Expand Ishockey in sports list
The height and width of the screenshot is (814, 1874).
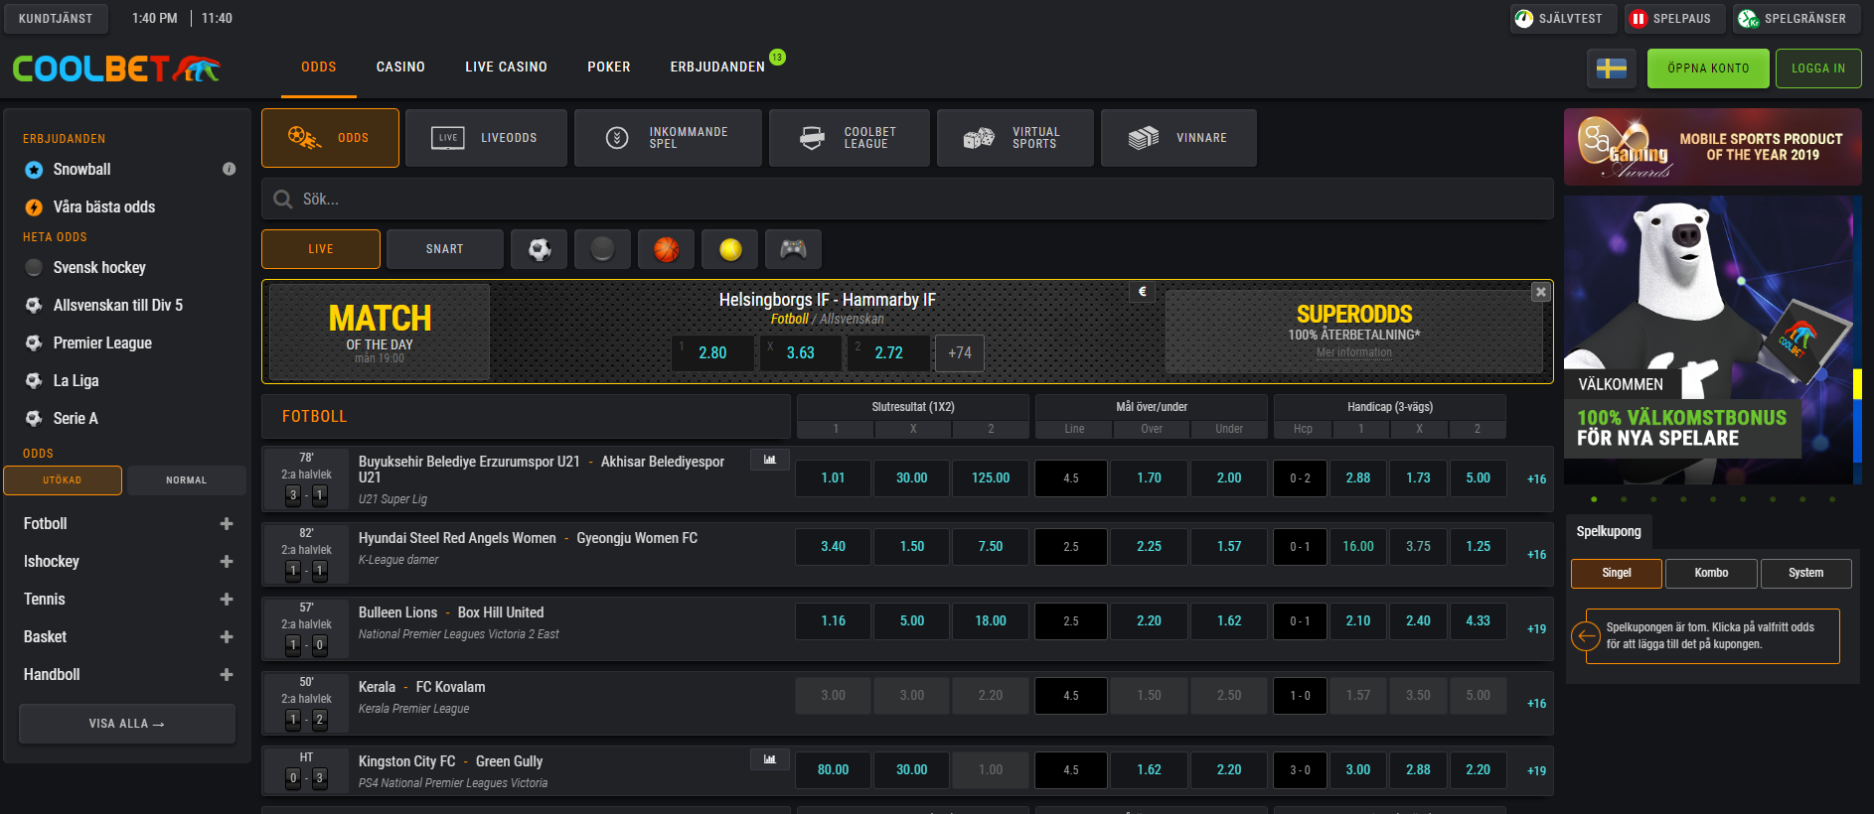click(227, 561)
